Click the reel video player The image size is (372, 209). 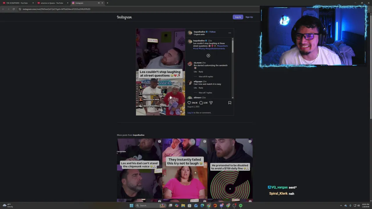point(160,72)
